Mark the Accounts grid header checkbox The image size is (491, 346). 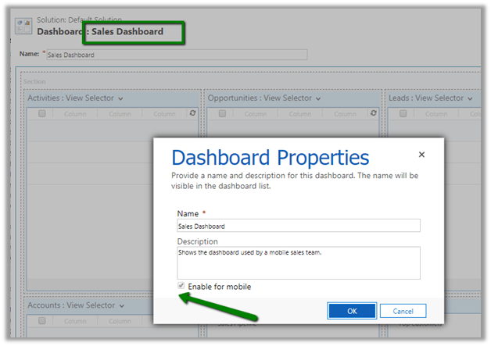click(x=41, y=321)
